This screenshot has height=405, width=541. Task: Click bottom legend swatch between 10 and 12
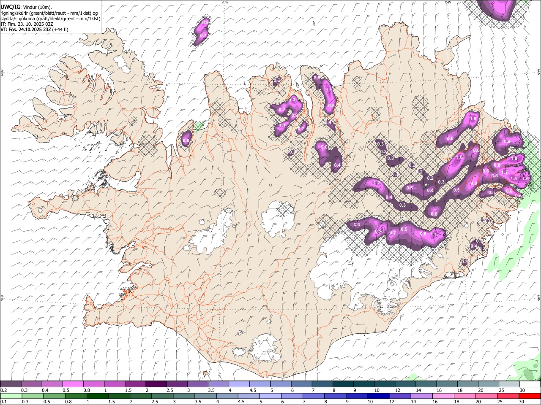click(x=377, y=396)
